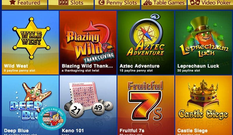Click the Aztec Adventure title text

[140, 66]
